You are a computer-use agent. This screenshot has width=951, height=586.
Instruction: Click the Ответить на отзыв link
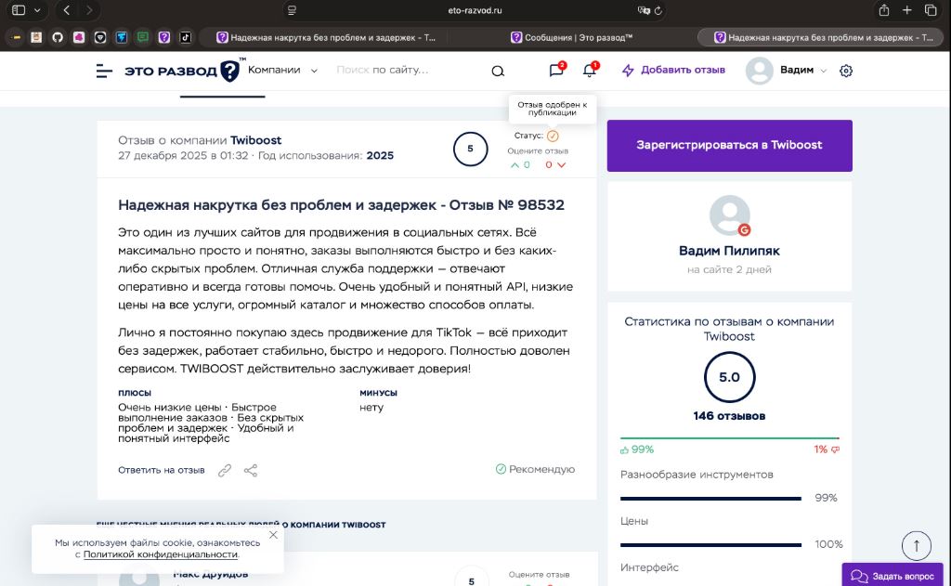[x=161, y=470]
